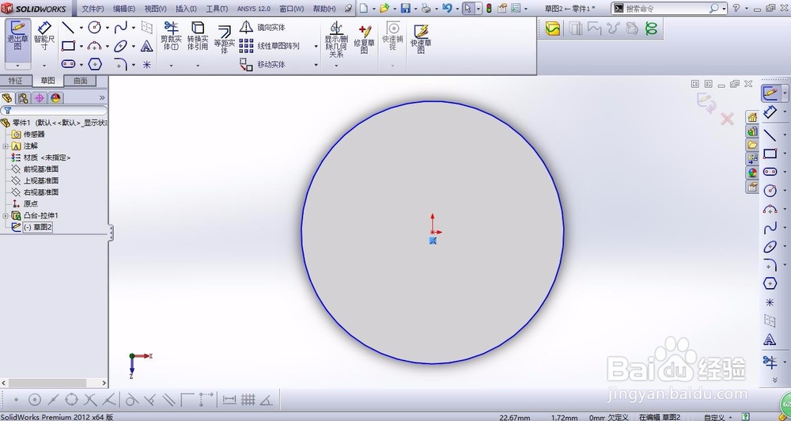Click the Appearances color ball tab in task pane
This screenshot has height=421, width=791.
coord(752,173)
